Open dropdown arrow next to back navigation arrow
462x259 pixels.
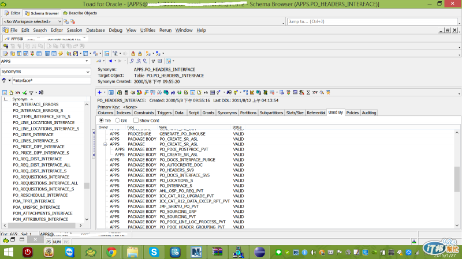click(x=115, y=61)
